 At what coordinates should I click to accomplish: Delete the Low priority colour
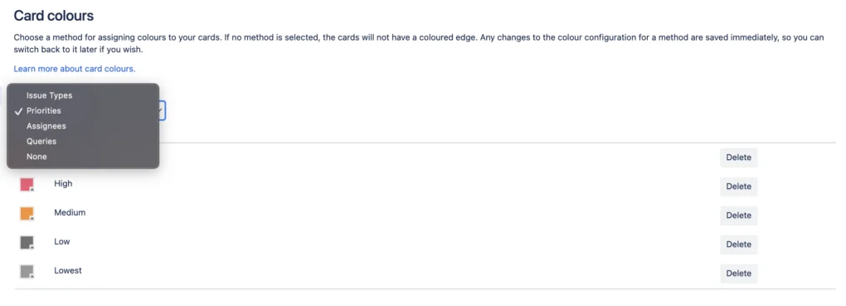pos(739,245)
